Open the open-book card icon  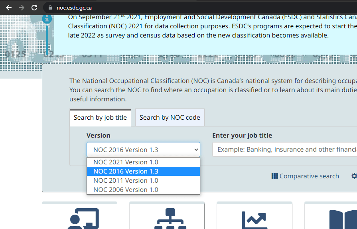[x=343, y=219]
